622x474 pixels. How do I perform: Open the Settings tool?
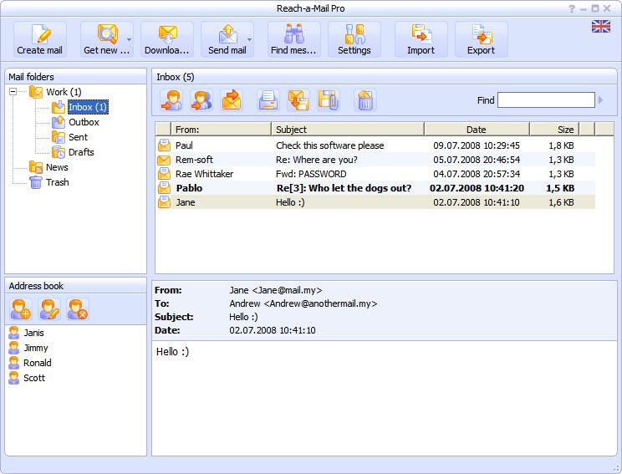354,39
